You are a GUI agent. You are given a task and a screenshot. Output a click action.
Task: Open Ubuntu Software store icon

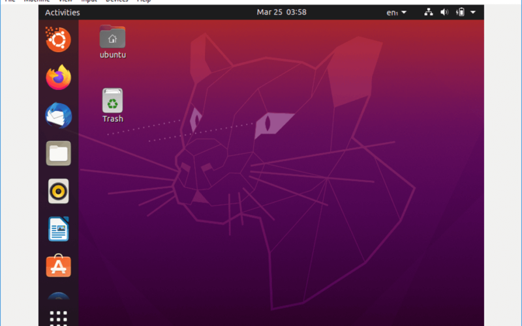tap(58, 265)
